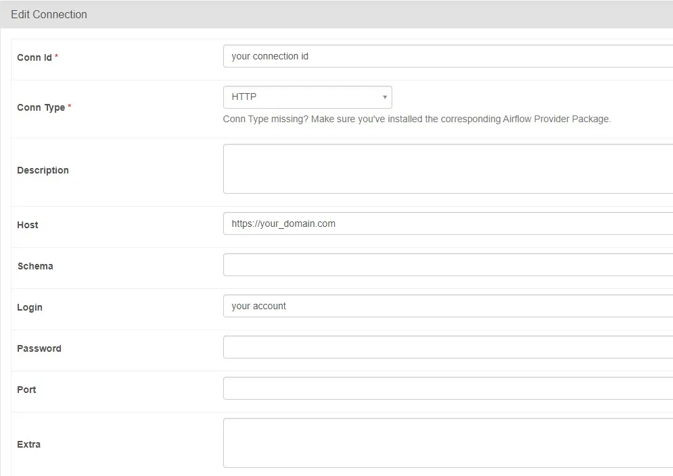673x476 pixels.
Task: Click the Extra label
Action: click(29, 444)
